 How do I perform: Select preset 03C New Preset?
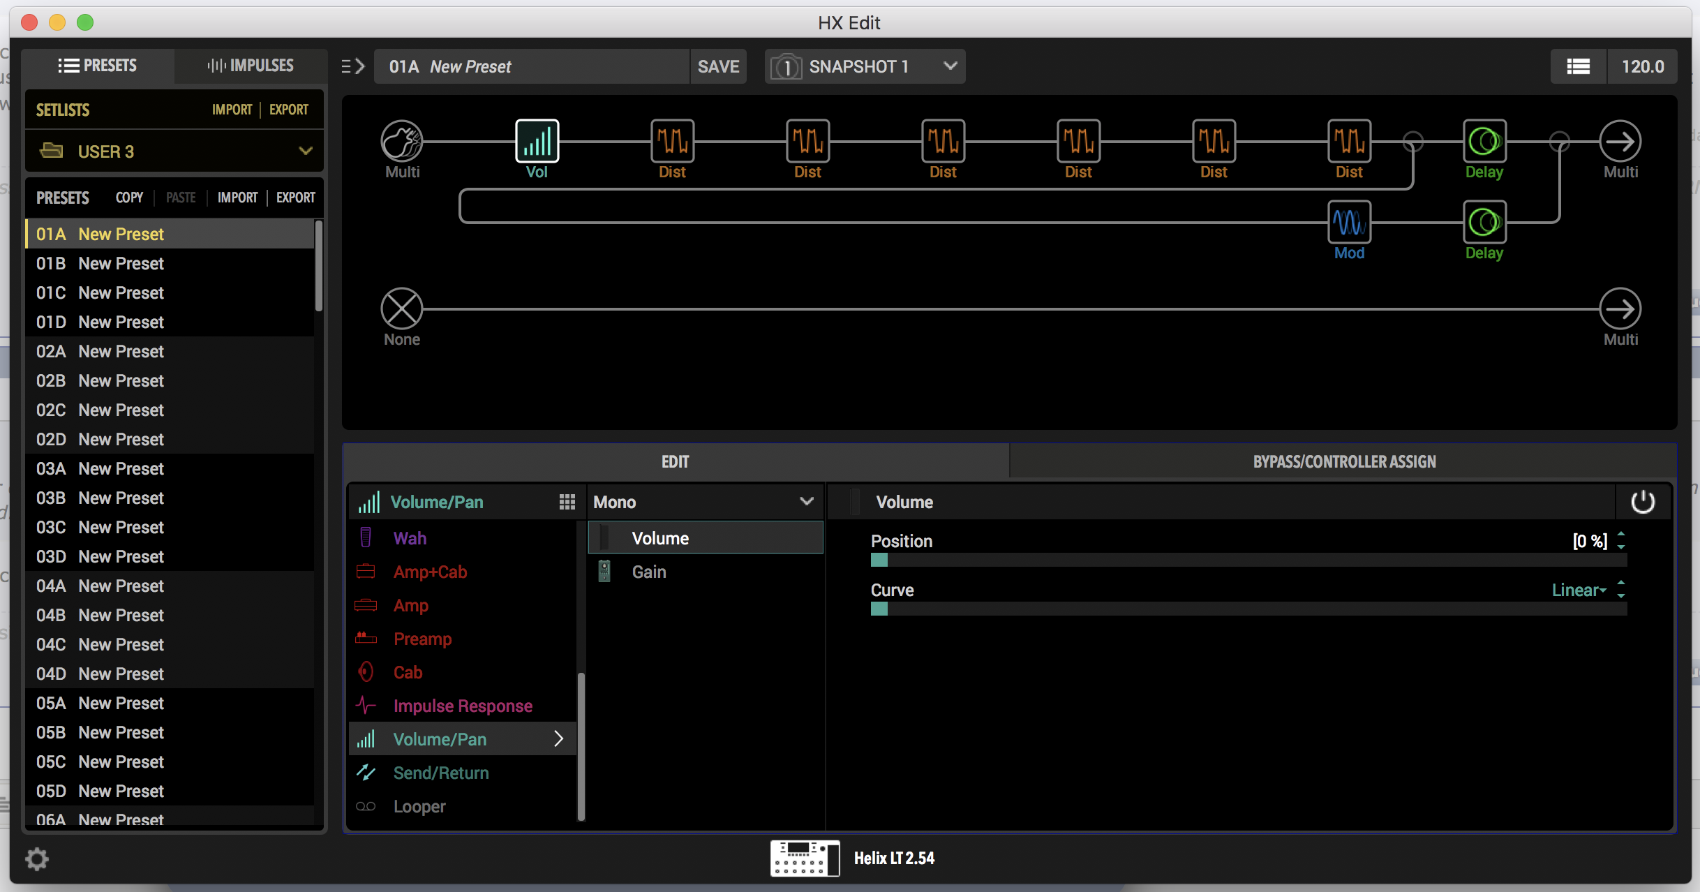click(170, 527)
